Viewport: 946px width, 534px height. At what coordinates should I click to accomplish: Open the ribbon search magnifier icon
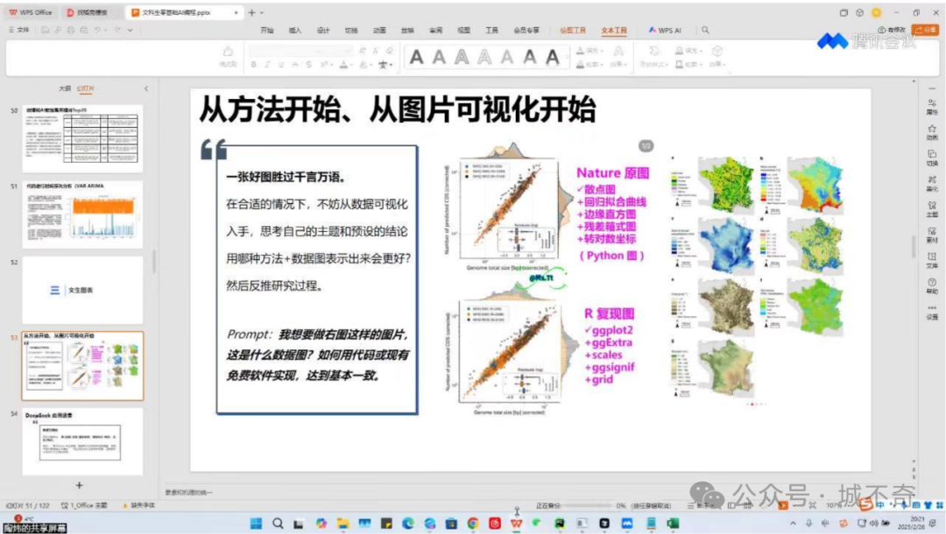[705, 30]
